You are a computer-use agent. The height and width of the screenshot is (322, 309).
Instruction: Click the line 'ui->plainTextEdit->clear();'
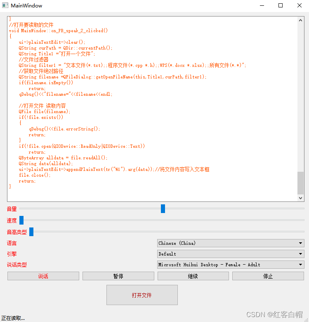[52, 42]
